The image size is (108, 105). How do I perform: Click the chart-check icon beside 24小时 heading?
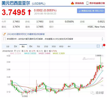4,34
